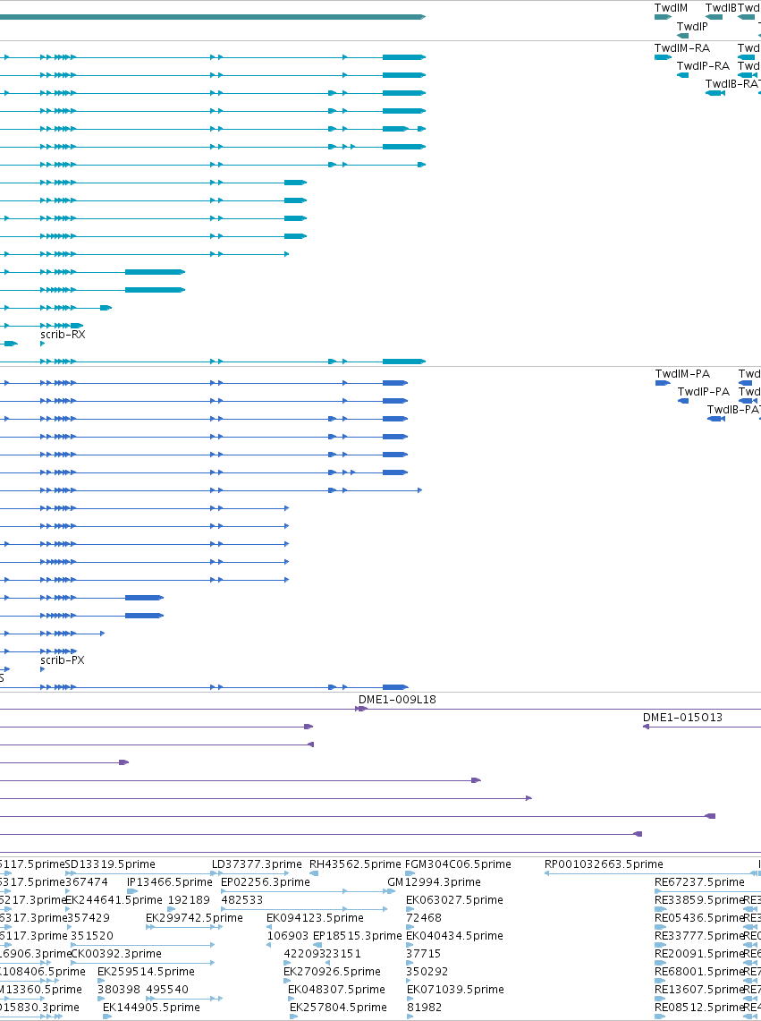
Task: Click the 350292 feature label
Action: 427,971
